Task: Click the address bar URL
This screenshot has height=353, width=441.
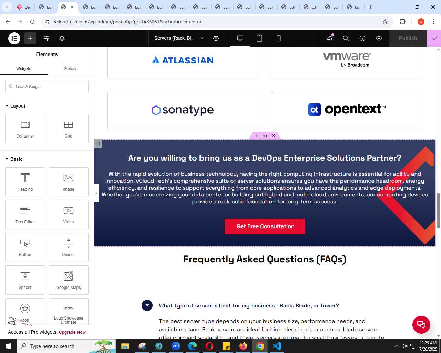Action: tap(128, 22)
